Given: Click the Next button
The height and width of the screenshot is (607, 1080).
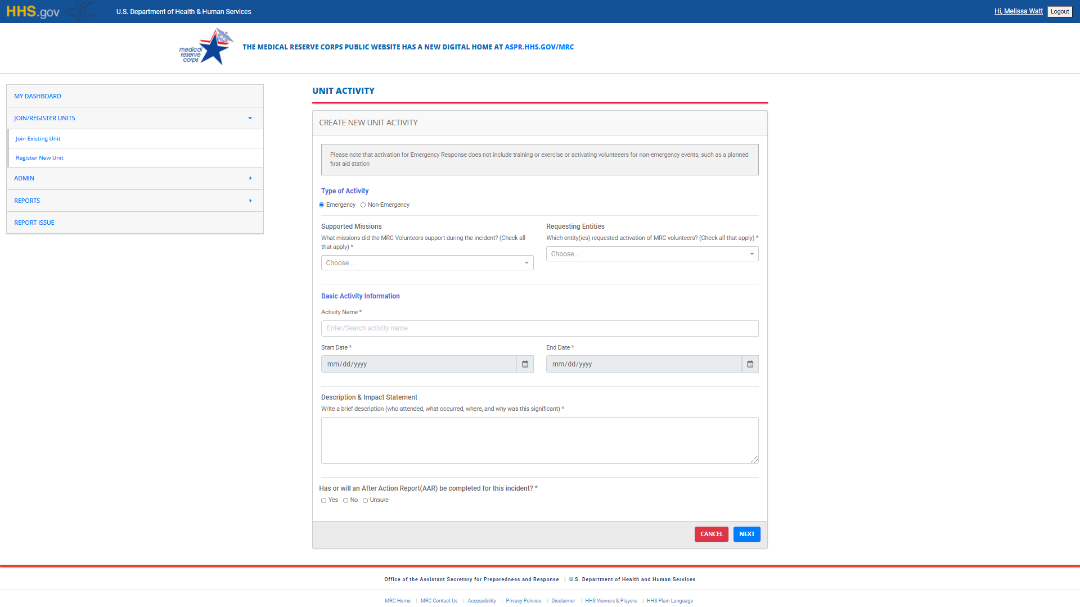Looking at the screenshot, I should 746,534.
